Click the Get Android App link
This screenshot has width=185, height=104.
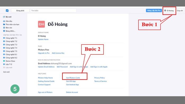(72, 85)
